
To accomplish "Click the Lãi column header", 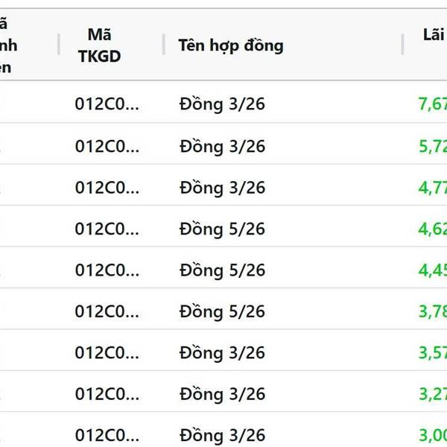I will pos(434,35).
